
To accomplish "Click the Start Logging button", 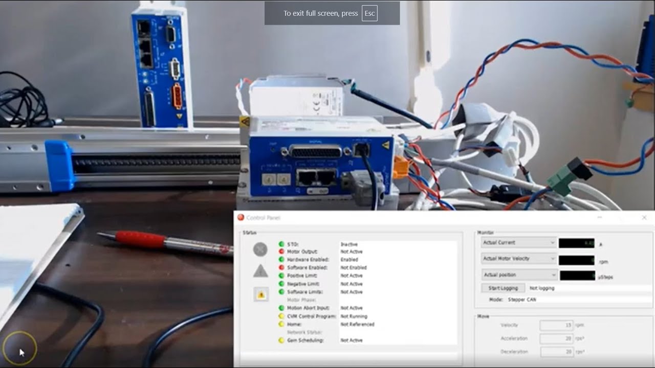I will (503, 288).
